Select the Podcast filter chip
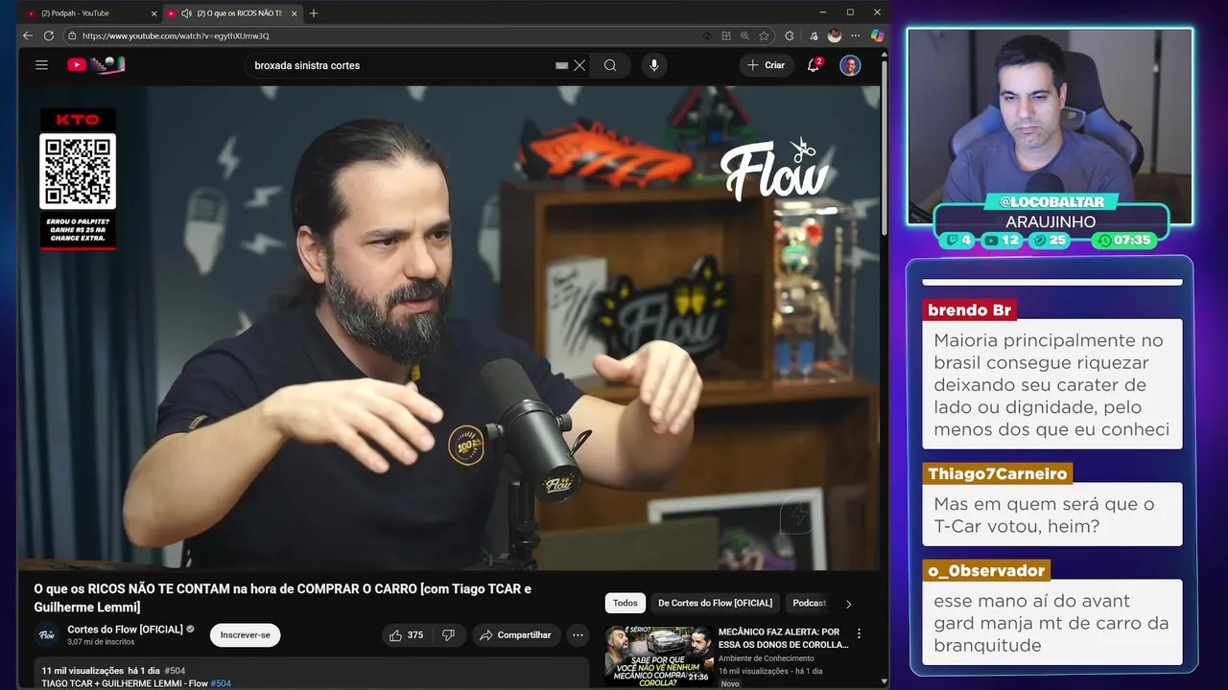This screenshot has width=1228, height=690. click(809, 603)
